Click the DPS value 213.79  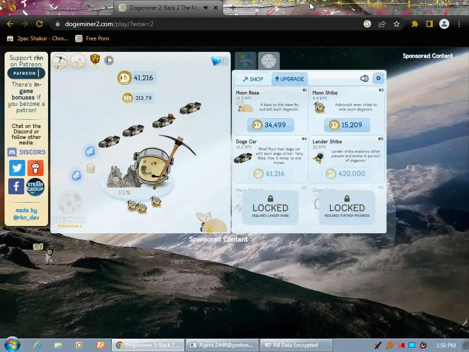(137, 98)
